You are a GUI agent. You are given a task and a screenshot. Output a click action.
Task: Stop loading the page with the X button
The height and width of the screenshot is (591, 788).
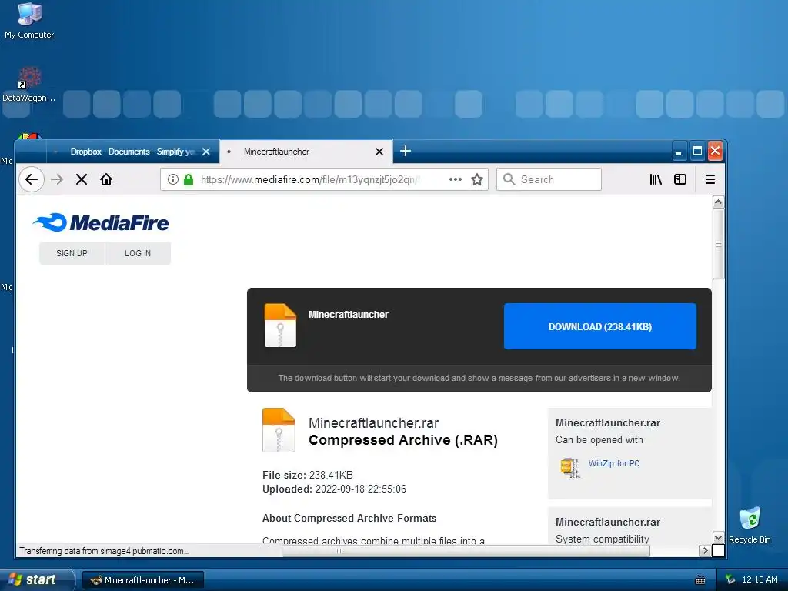click(x=82, y=179)
